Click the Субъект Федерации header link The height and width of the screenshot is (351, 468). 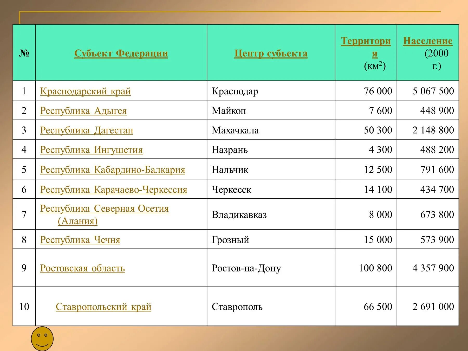121,53
